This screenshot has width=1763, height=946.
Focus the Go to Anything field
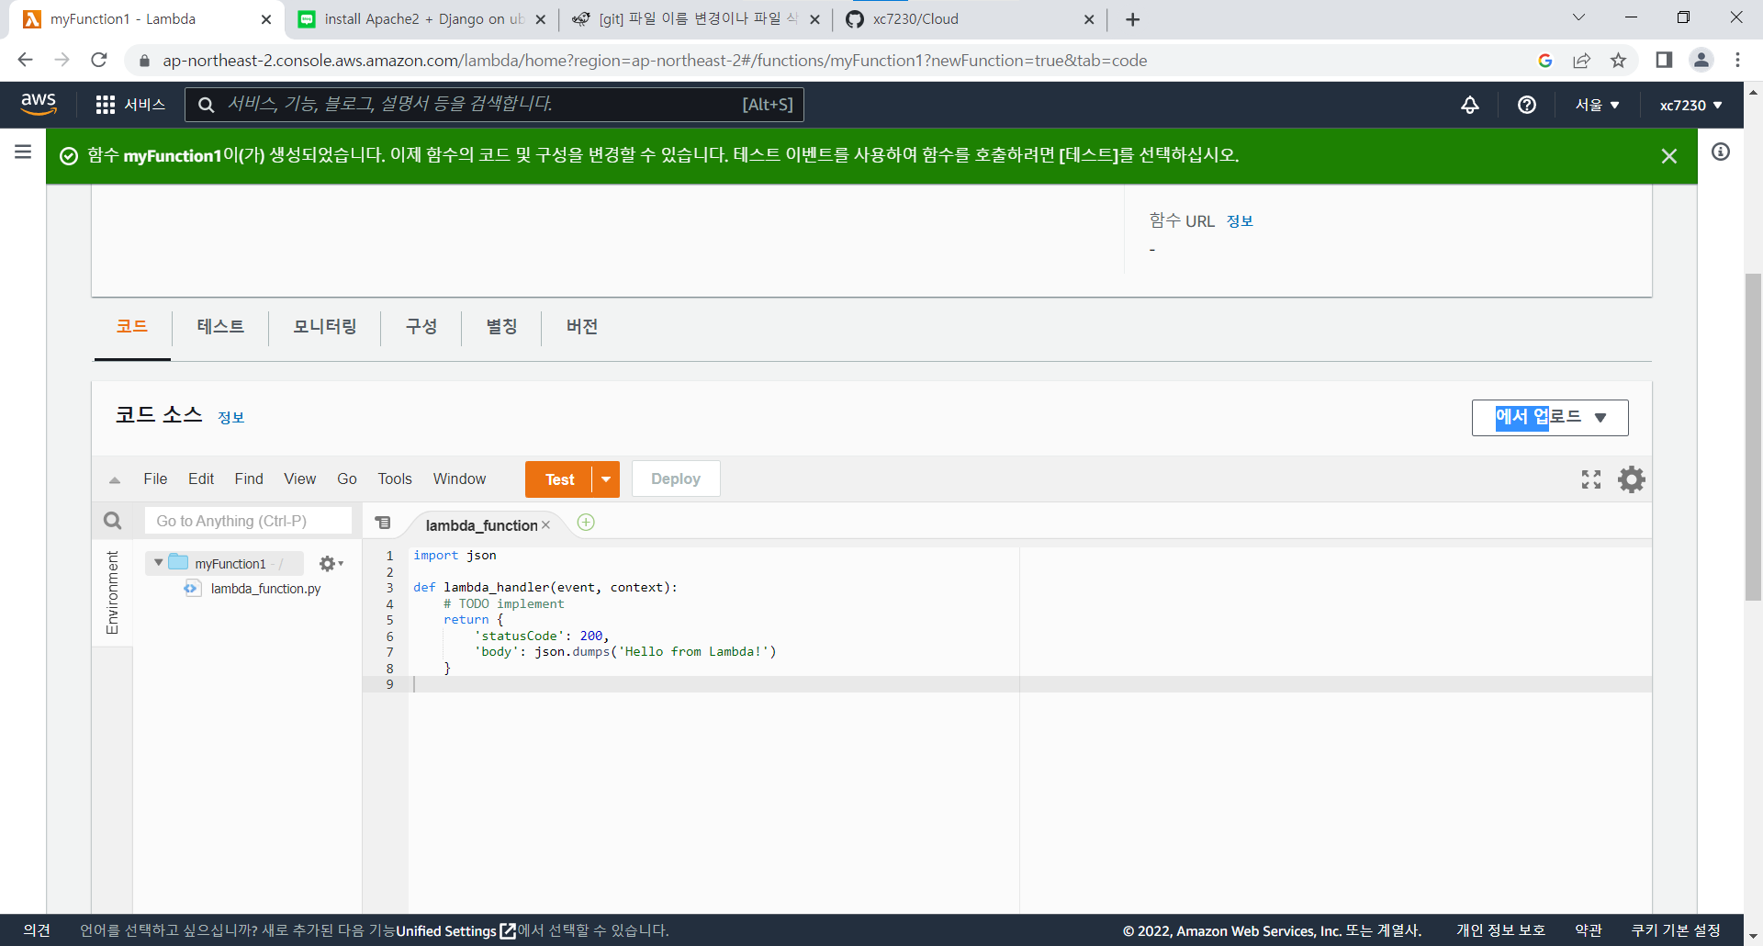coord(248,521)
